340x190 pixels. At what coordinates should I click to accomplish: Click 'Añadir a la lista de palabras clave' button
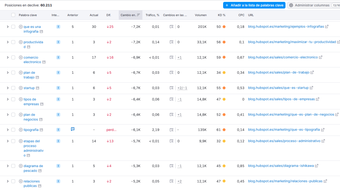coord(254,5)
